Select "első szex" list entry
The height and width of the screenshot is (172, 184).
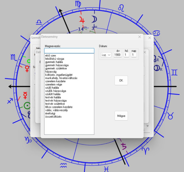point(51,56)
